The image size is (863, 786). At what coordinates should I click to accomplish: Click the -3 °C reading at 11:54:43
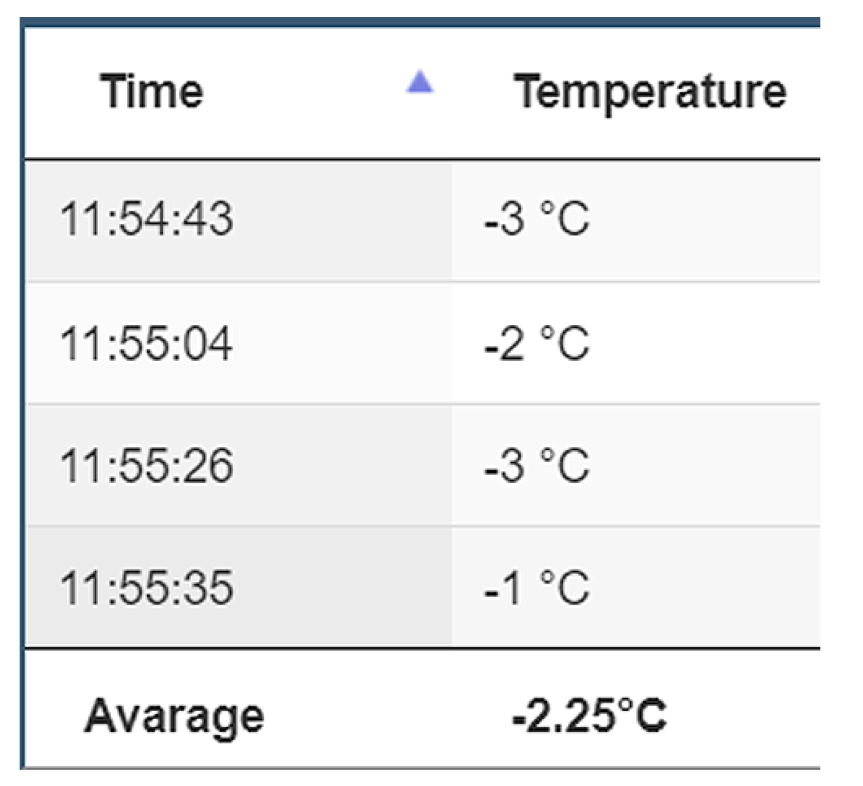pyautogui.click(x=537, y=219)
